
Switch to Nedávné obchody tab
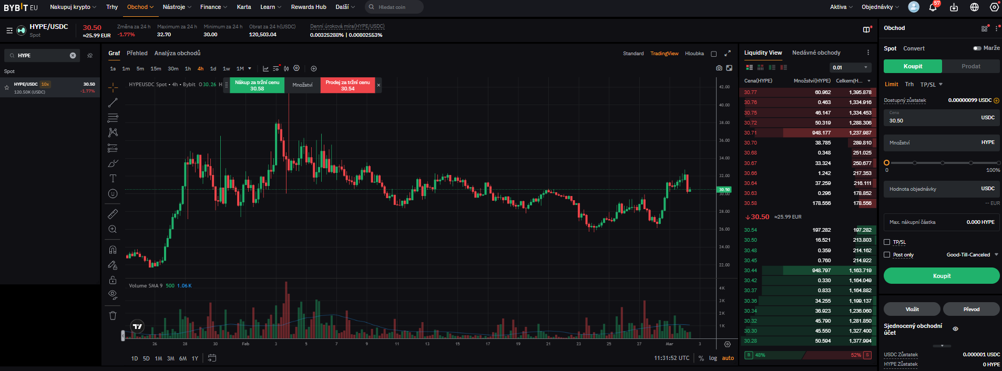pyautogui.click(x=816, y=53)
